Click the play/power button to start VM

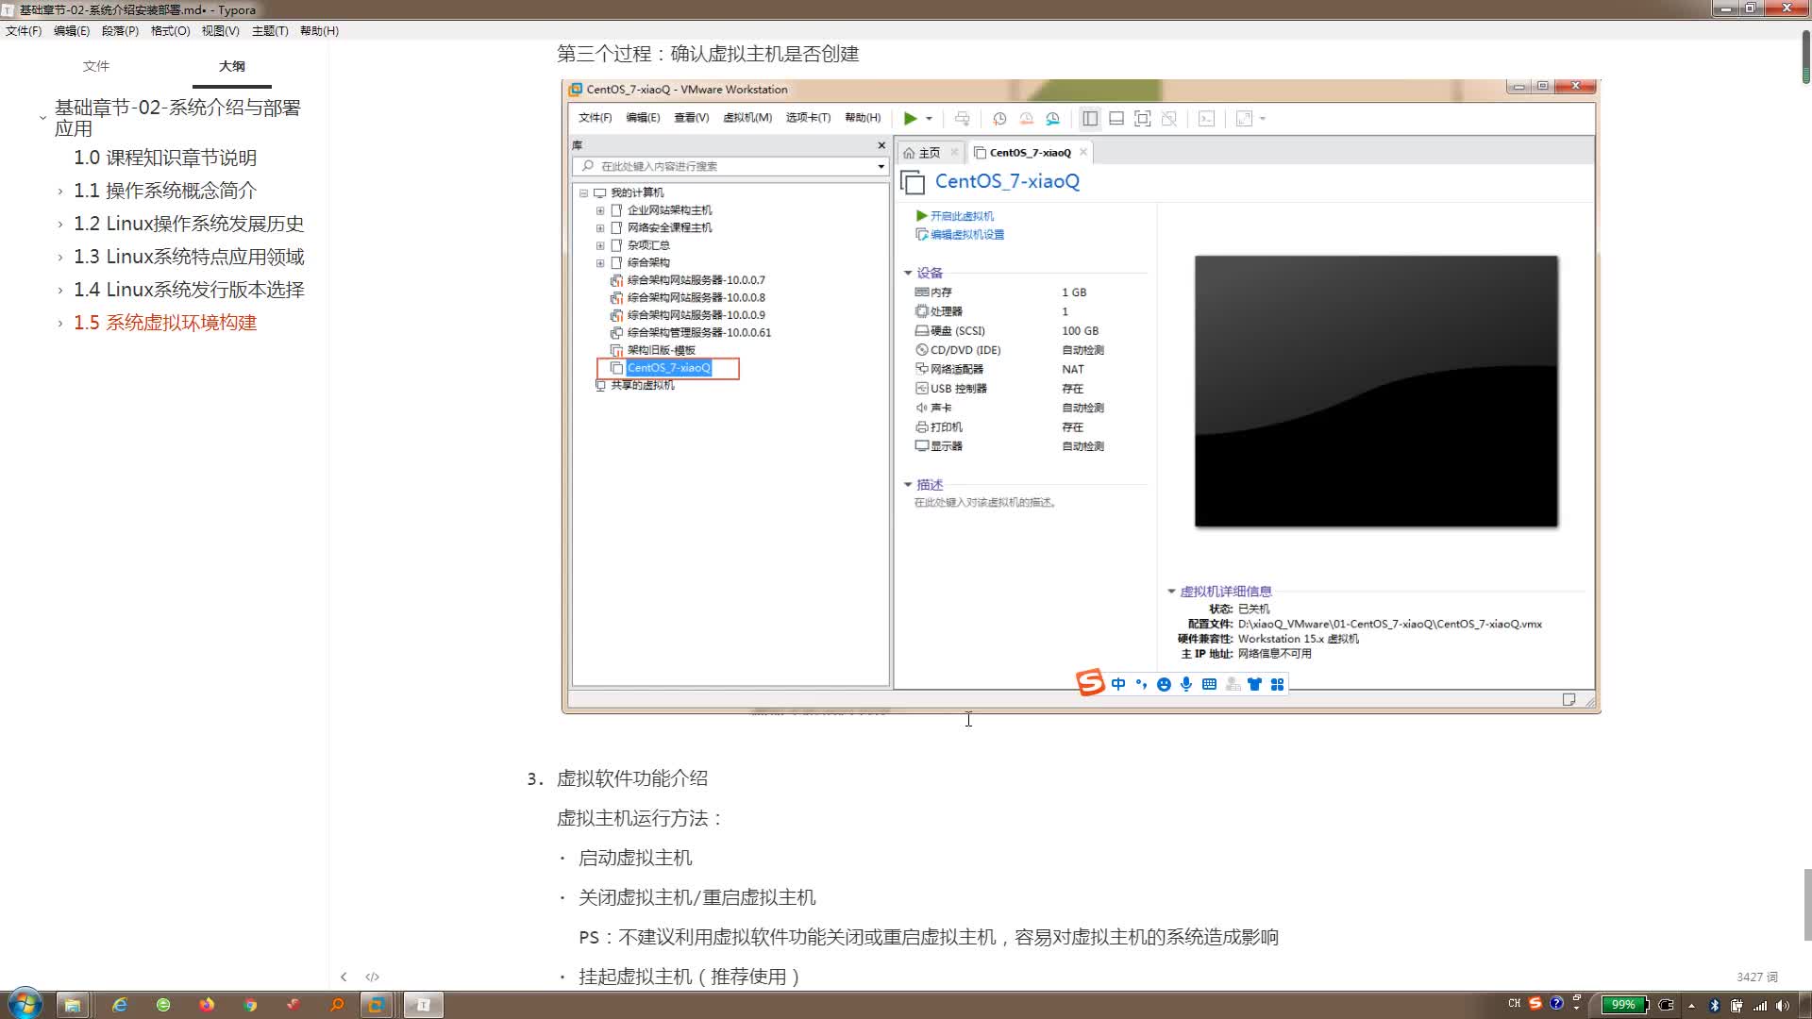coord(910,117)
